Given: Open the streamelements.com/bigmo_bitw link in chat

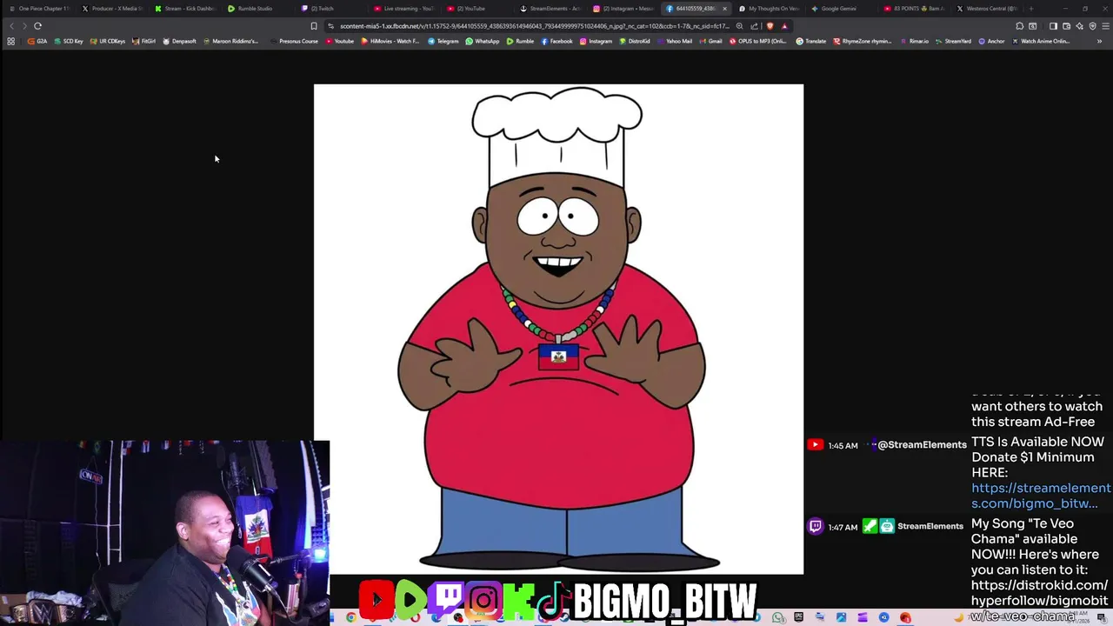Looking at the screenshot, I should pos(1041,496).
